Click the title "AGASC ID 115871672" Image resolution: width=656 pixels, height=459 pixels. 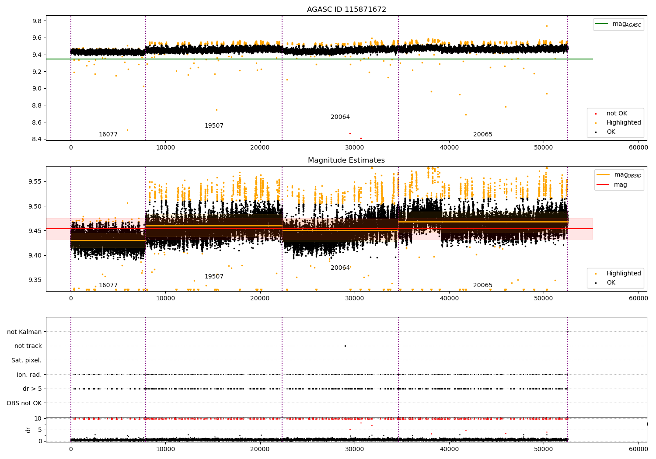pos(346,9)
